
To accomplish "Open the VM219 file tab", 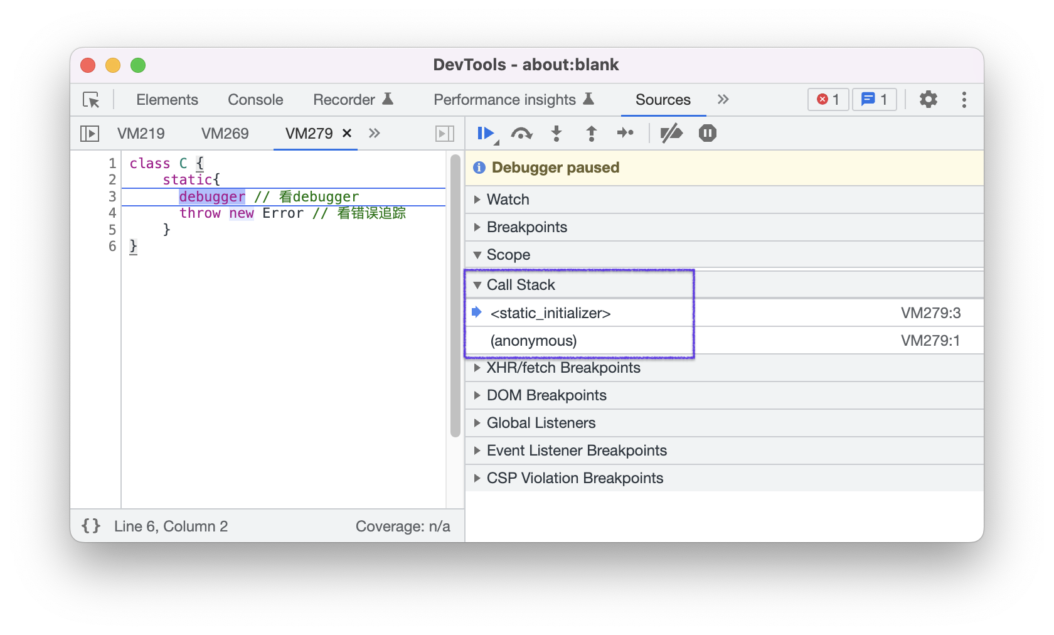I will coord(141,134).
